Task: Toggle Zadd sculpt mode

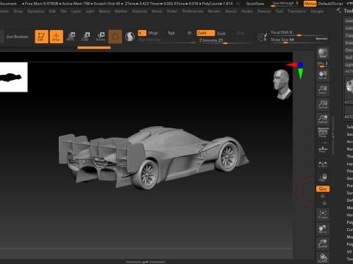Action: [206, 33]
